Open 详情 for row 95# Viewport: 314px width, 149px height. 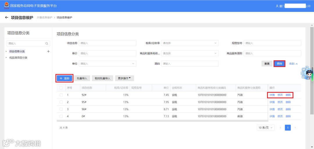(x=272, y=102)
